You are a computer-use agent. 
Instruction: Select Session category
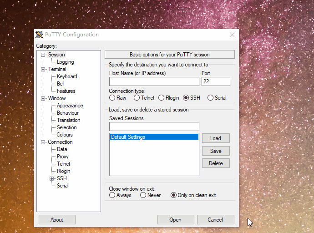56,55
